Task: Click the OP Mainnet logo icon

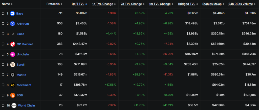Action: coord(13,44)
